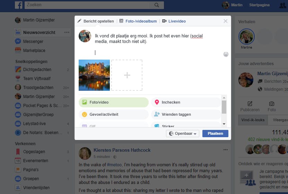The height and width of the screenshot is (194, 288).
Task: Open the Groepen icon under Verkennen
Action: [18, 178]
